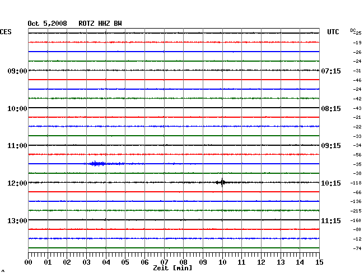Image resolution: width=364 pixels, height=277 pixels.
Task: Click the DC value -56
Action: pos(357,155)
